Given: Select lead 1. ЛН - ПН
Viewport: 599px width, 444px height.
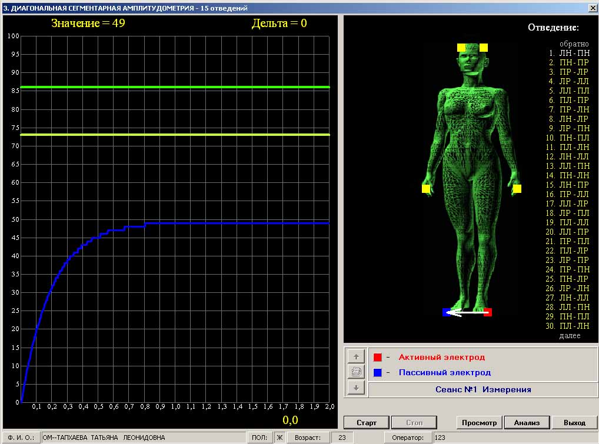Looking at the screenshot, I should pyautogui.click(x=569, y=53).
